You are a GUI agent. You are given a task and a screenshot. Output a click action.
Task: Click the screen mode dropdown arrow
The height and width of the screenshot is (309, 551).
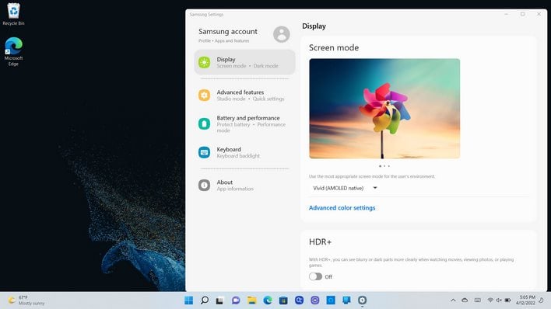pyautogui.click(x=375, y=188)
